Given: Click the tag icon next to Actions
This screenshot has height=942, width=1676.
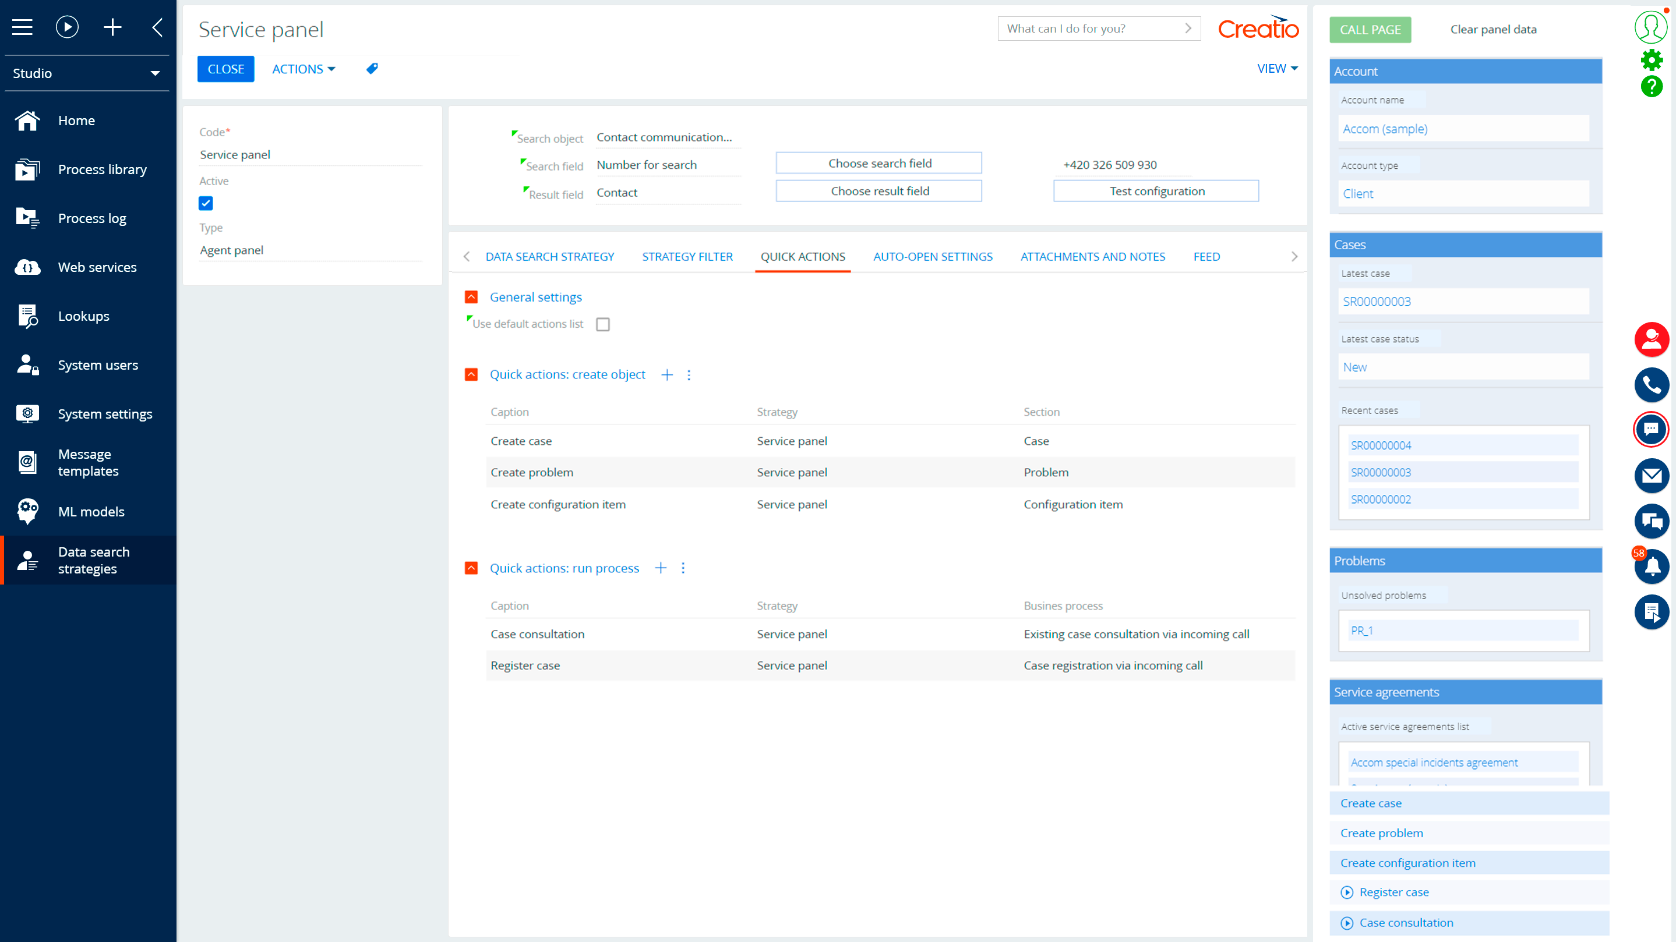Looking at the screenshot, I should point(372,68).
